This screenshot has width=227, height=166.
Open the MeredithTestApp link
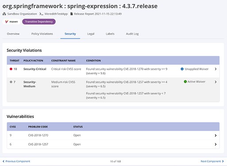click(56, 14)
